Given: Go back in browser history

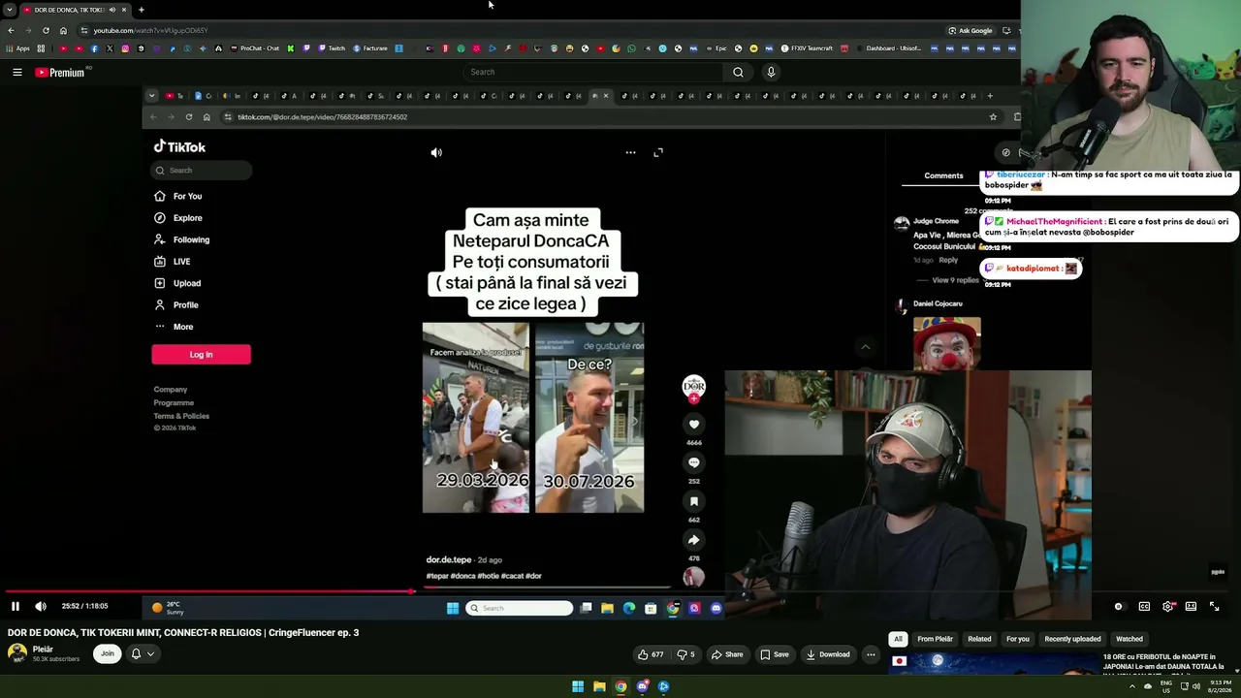Looking at the screenshot, I should [11, 30].
